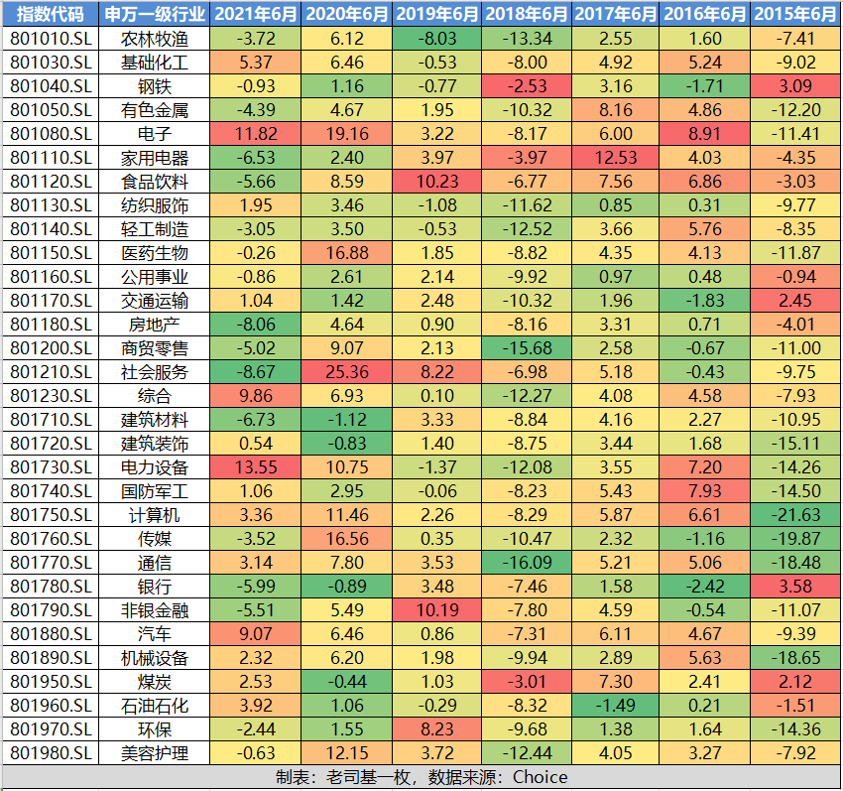Select the 2018年6月 column header
This screenshot has width=843, height=791.
(x=527, y=14)
